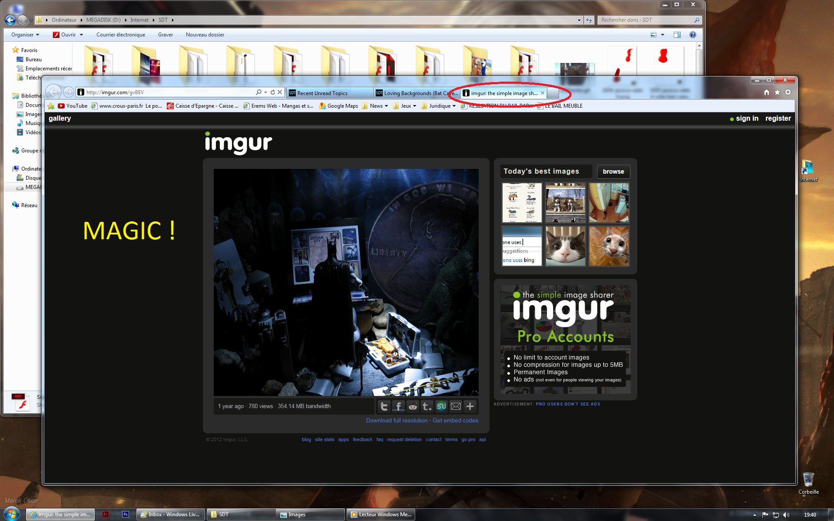Screen dimensions: 834x521
Task: Email the image using envelope icon
Action: coord(456,406)
